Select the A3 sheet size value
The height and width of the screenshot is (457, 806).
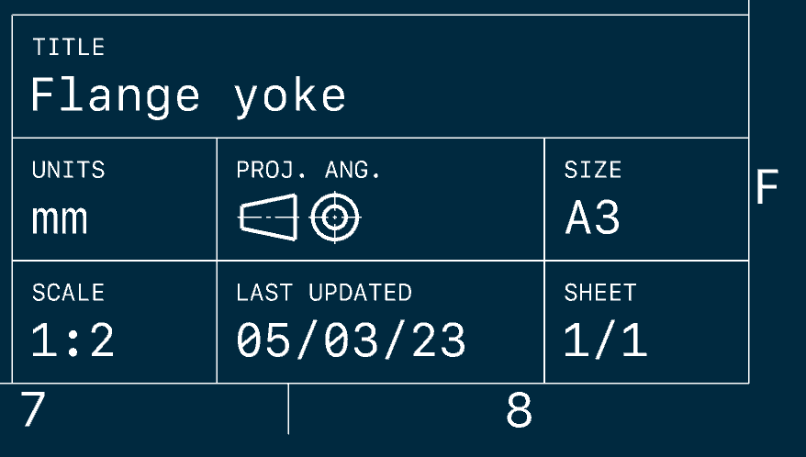point(593,218)
